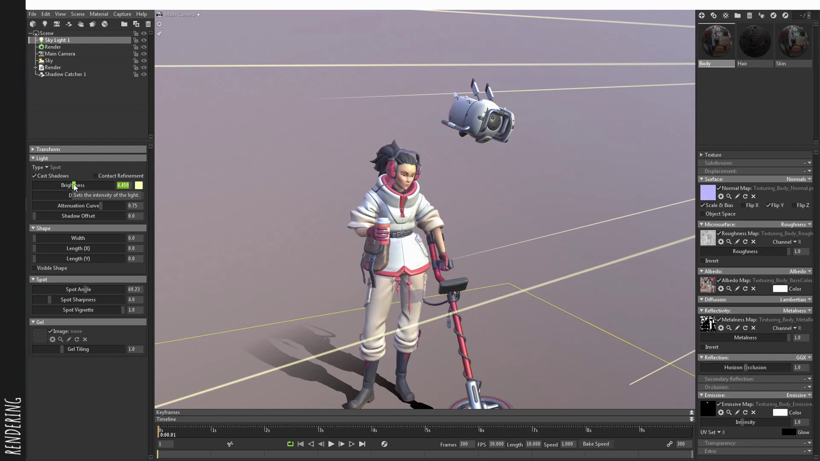
Task: Select the Hair material thumbnail
Action: (x=754, y=41)
